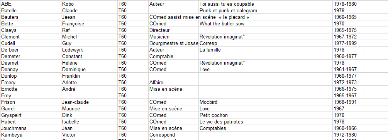Click the Affaire cell for Fmery
Image resolution: width=388 pixels, height=140 pixels.
pos(173,82)
